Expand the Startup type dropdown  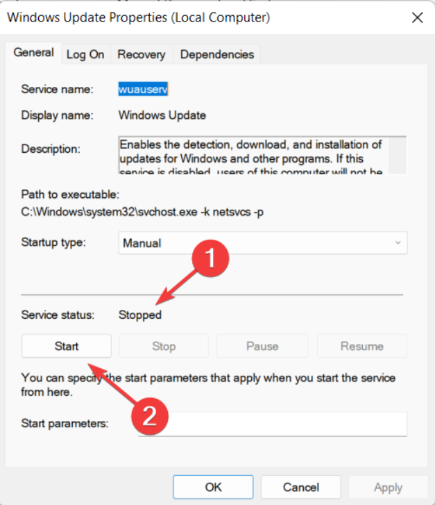click(263, 243)
